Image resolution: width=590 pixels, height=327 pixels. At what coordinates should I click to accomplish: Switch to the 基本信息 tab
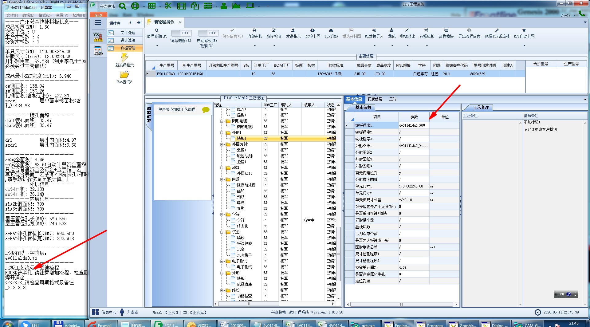(354, 99)
